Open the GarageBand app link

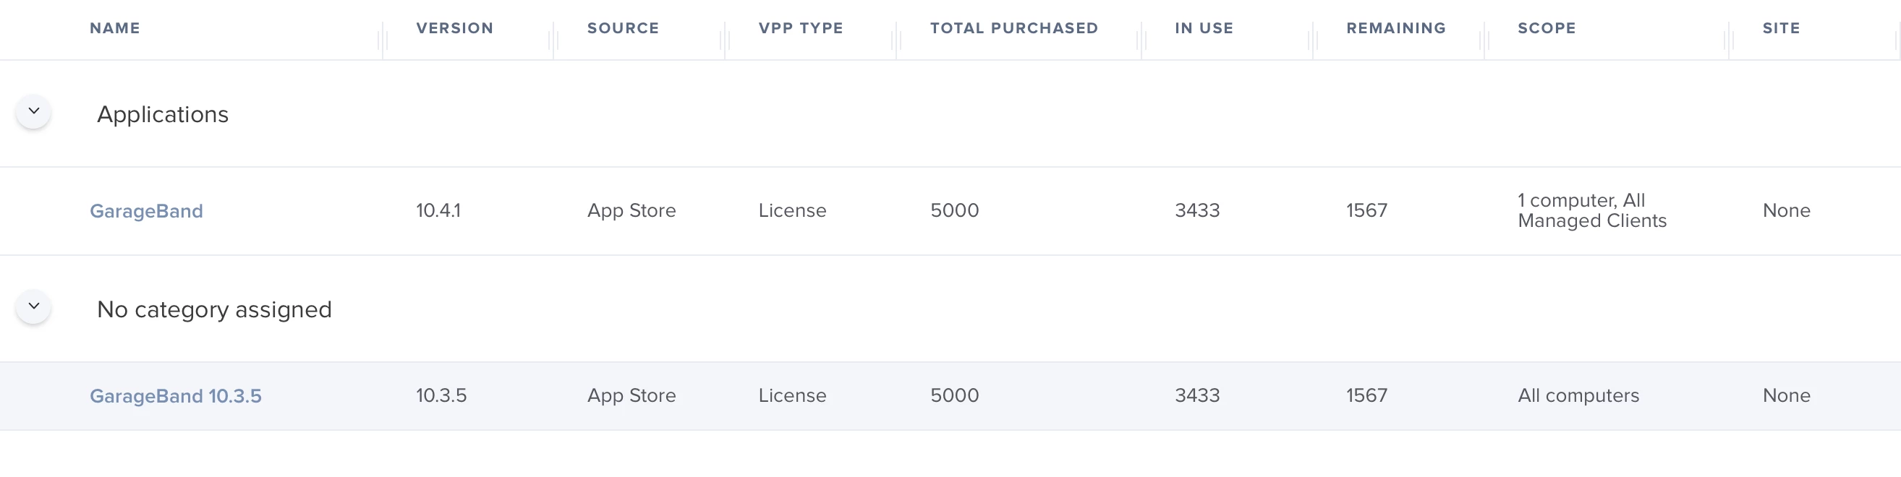[x=146, y=211]
